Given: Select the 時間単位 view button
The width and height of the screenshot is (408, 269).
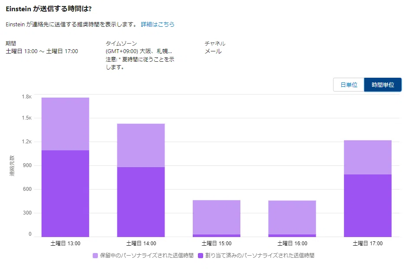Looking at the screenshot, I should click(383, 85).
